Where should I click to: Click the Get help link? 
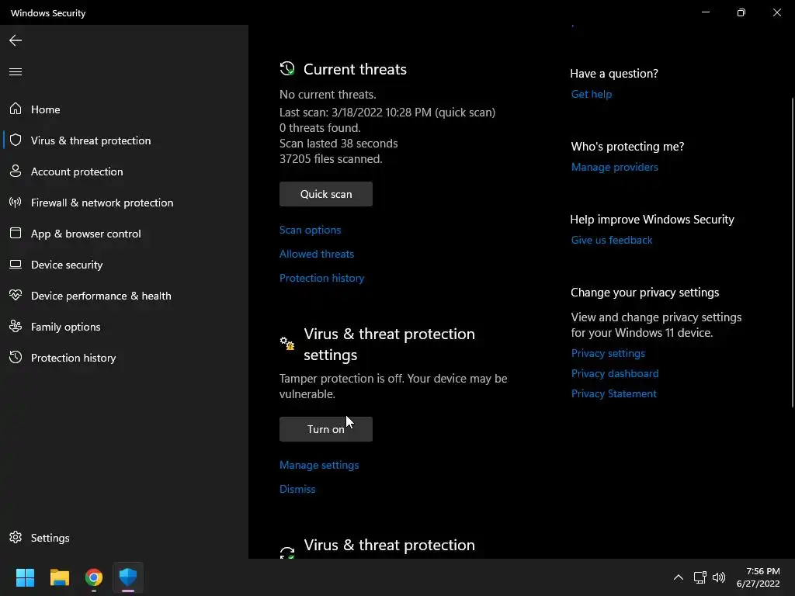pos(591,94)
